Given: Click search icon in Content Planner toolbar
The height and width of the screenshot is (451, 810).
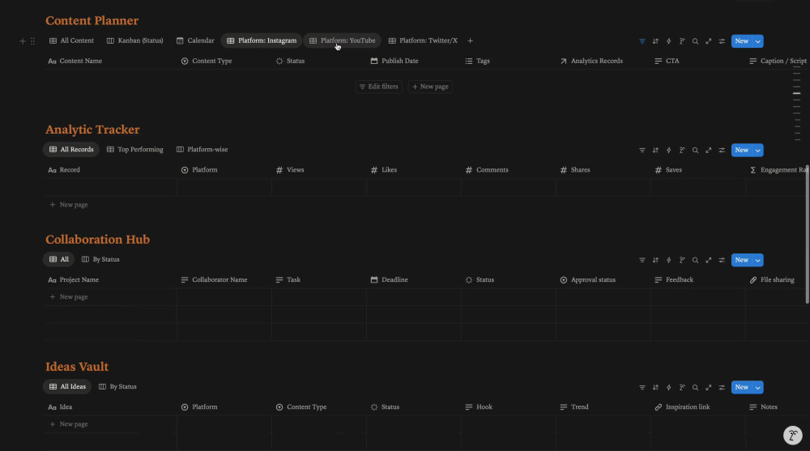Looking at the screenshot, I should (695, 40).
